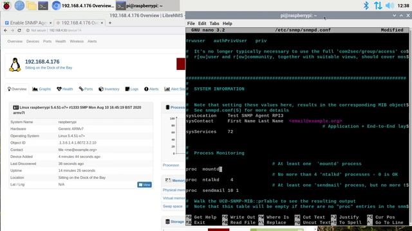Reload the LibreNMS page
This screenshot has height=231, width=412.
pyautogui.click(x=19, y=30)
